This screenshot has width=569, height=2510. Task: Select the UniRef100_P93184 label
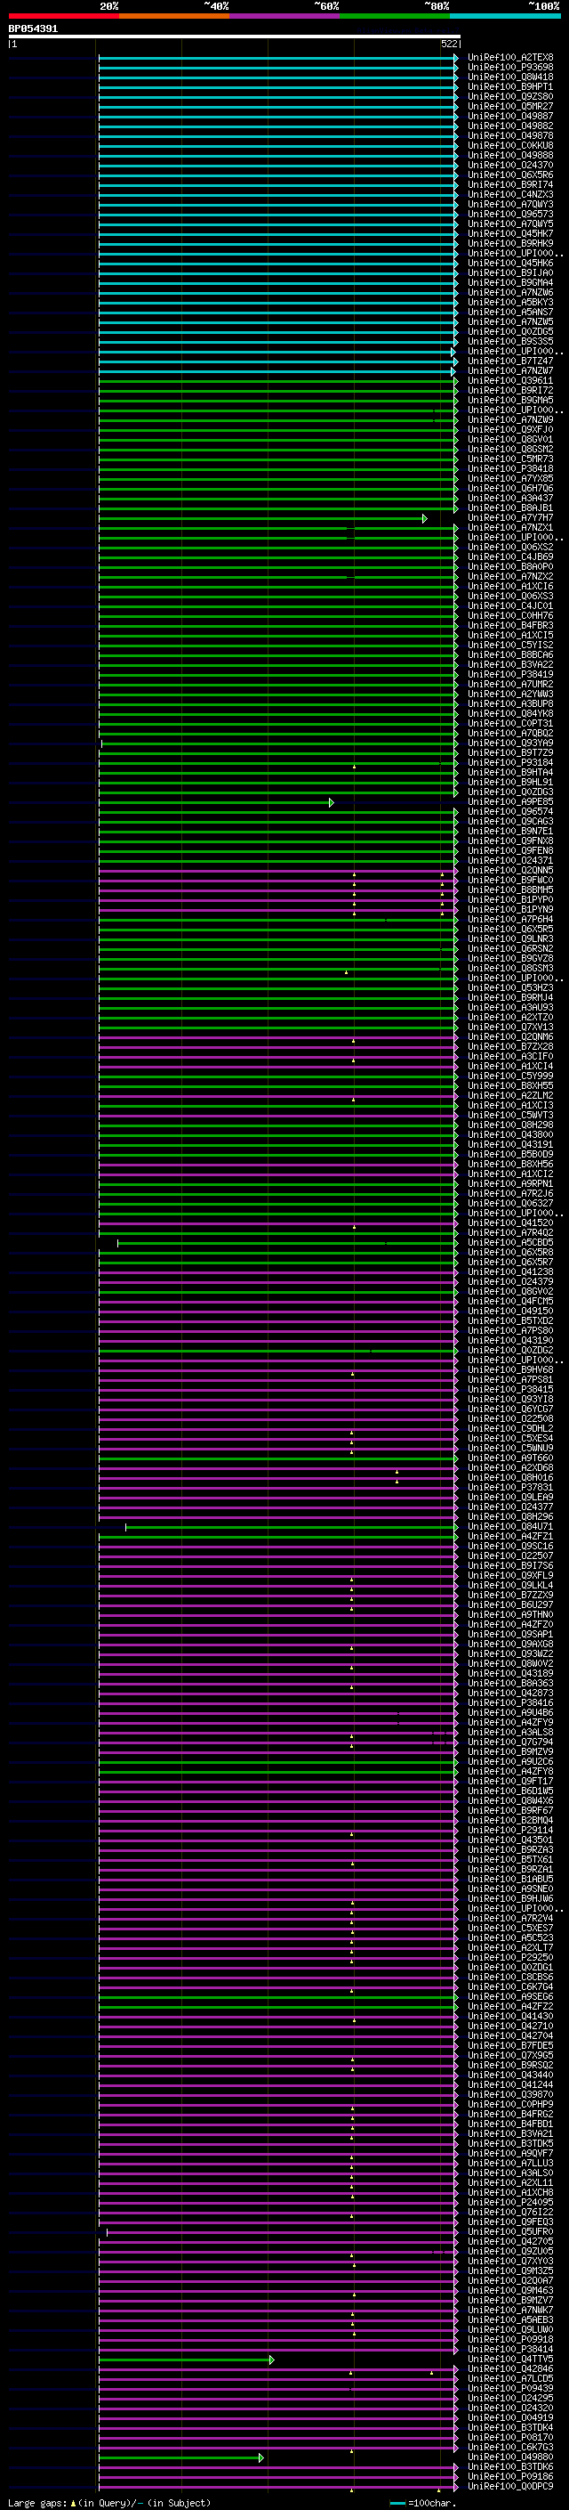pos(509,763)
